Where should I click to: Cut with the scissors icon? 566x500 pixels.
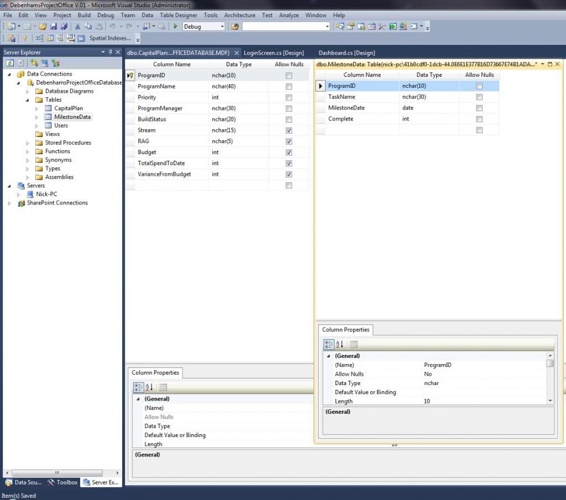pyautogui.click(x=77, y=27)
